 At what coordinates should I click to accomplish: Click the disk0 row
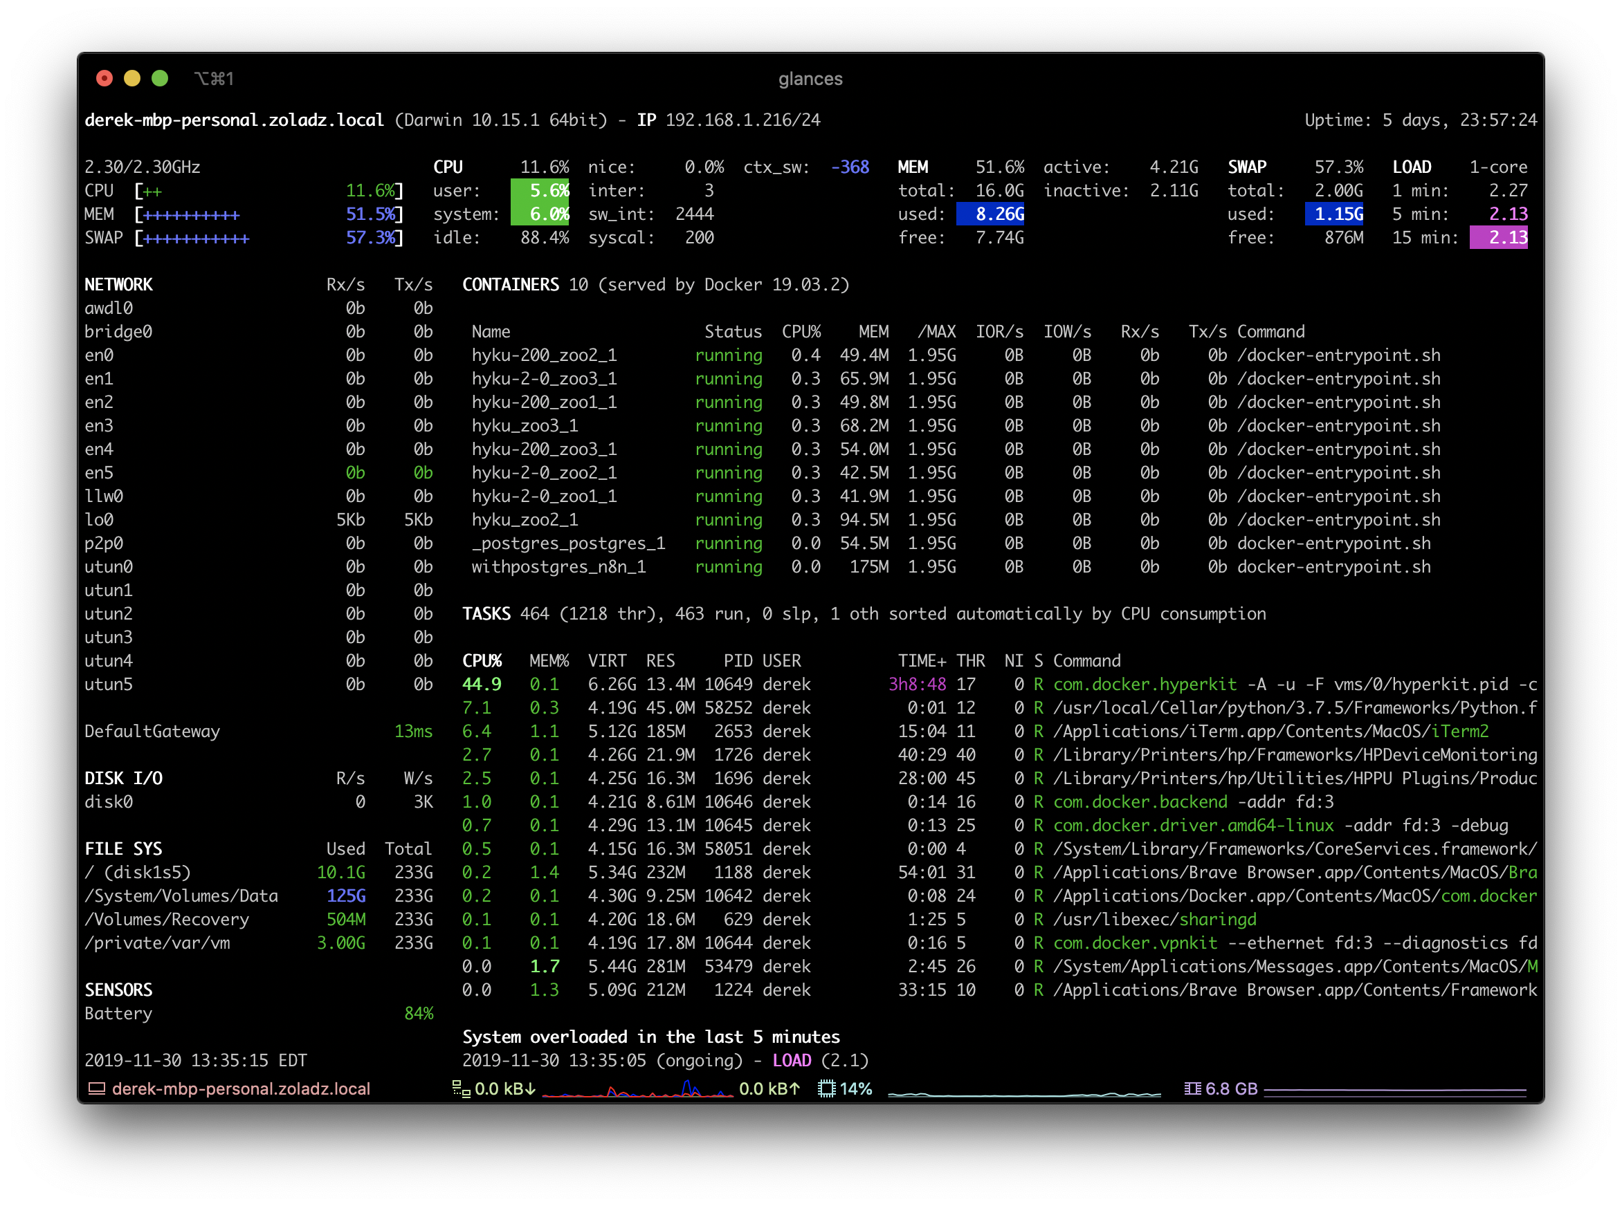(259, 801)
